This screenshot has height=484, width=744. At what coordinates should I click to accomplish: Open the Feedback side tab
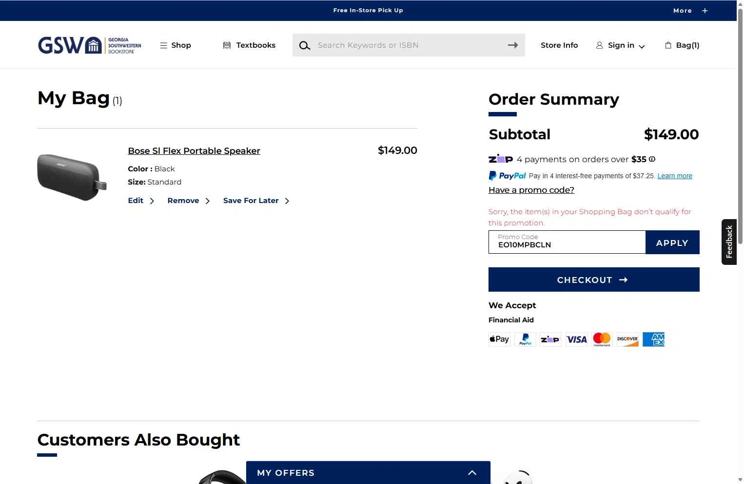click(x=729, y=242)
